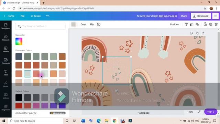Screen dimensions: 220x124
Task: Open the Music sidebar panel
Action: (x=6, y=84)
